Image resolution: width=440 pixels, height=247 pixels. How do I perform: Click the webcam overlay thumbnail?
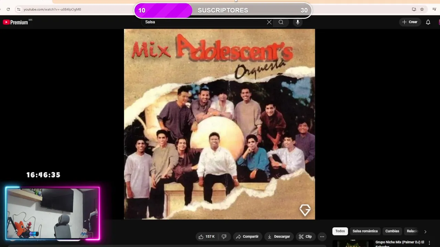pyautogui.click(x=53, y=213)
